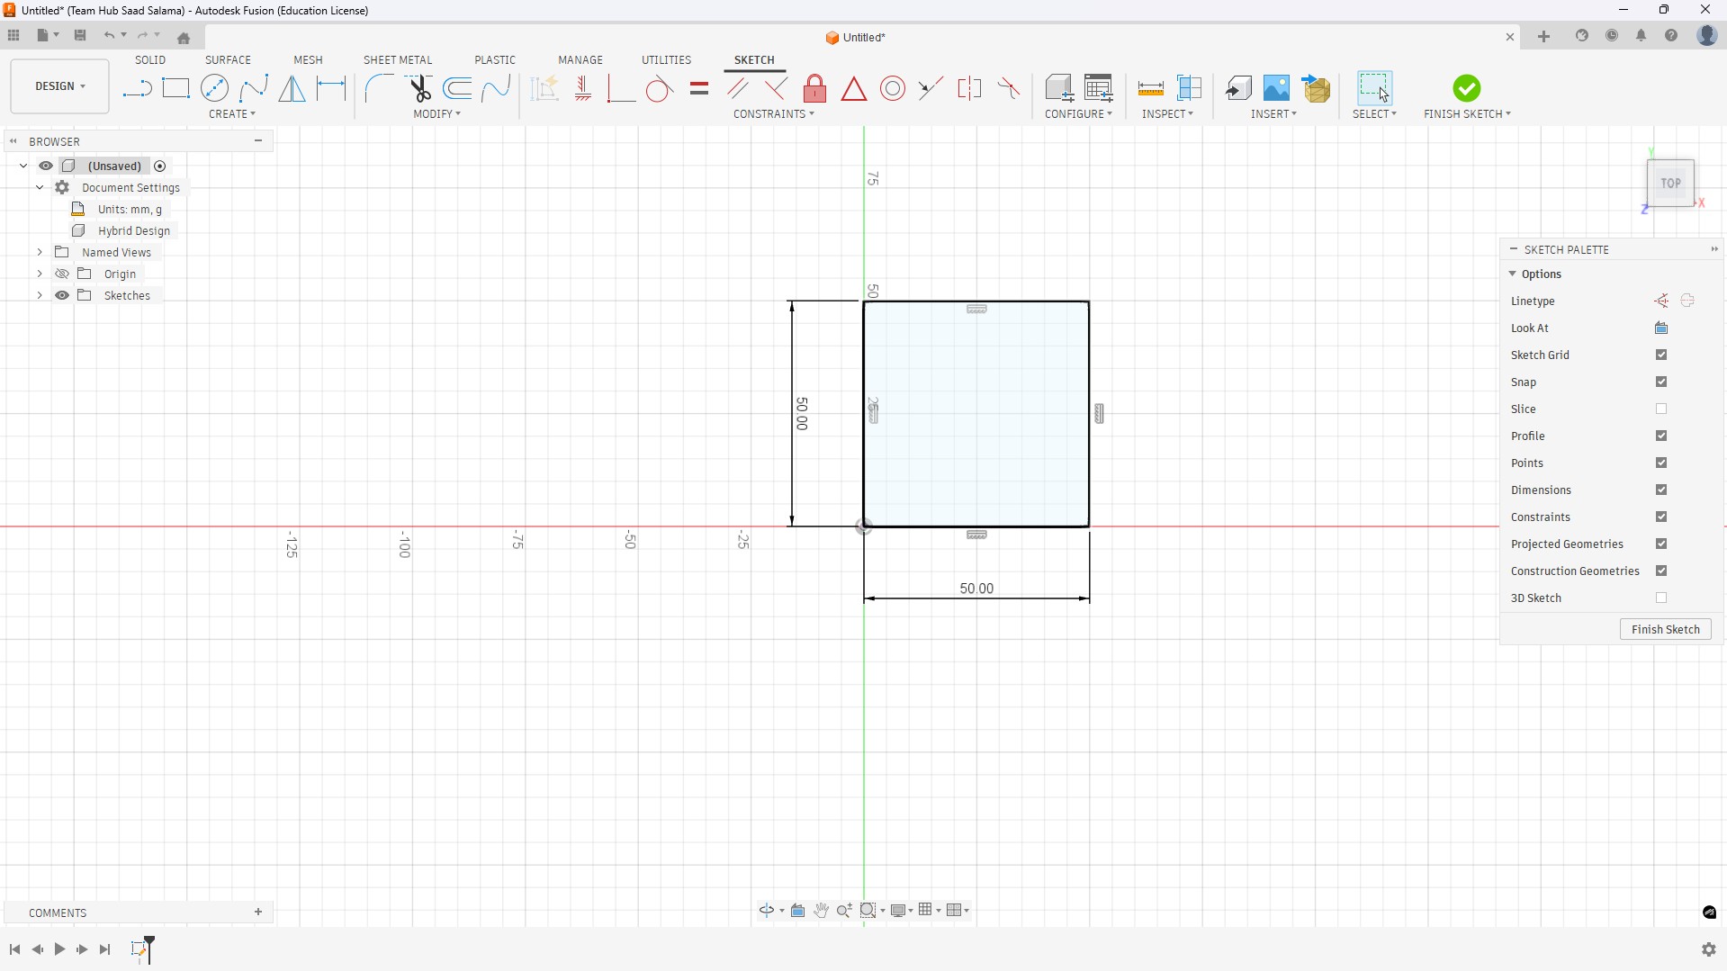Apply the Symmetry constraint

click(x=969, y=88)
